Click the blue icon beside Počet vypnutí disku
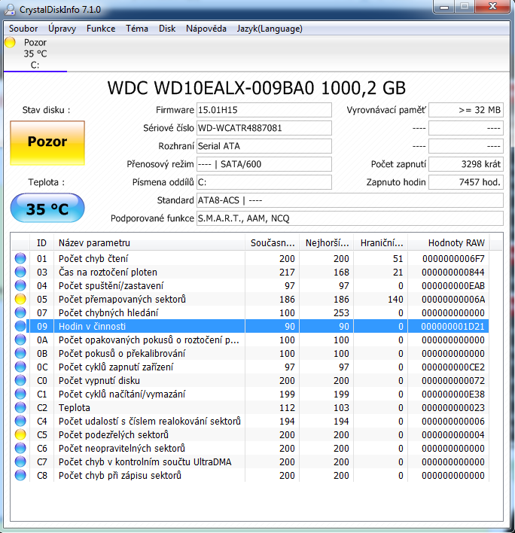Image resolution: width=515 pixels, height=533 pixels. coord(20,381)
